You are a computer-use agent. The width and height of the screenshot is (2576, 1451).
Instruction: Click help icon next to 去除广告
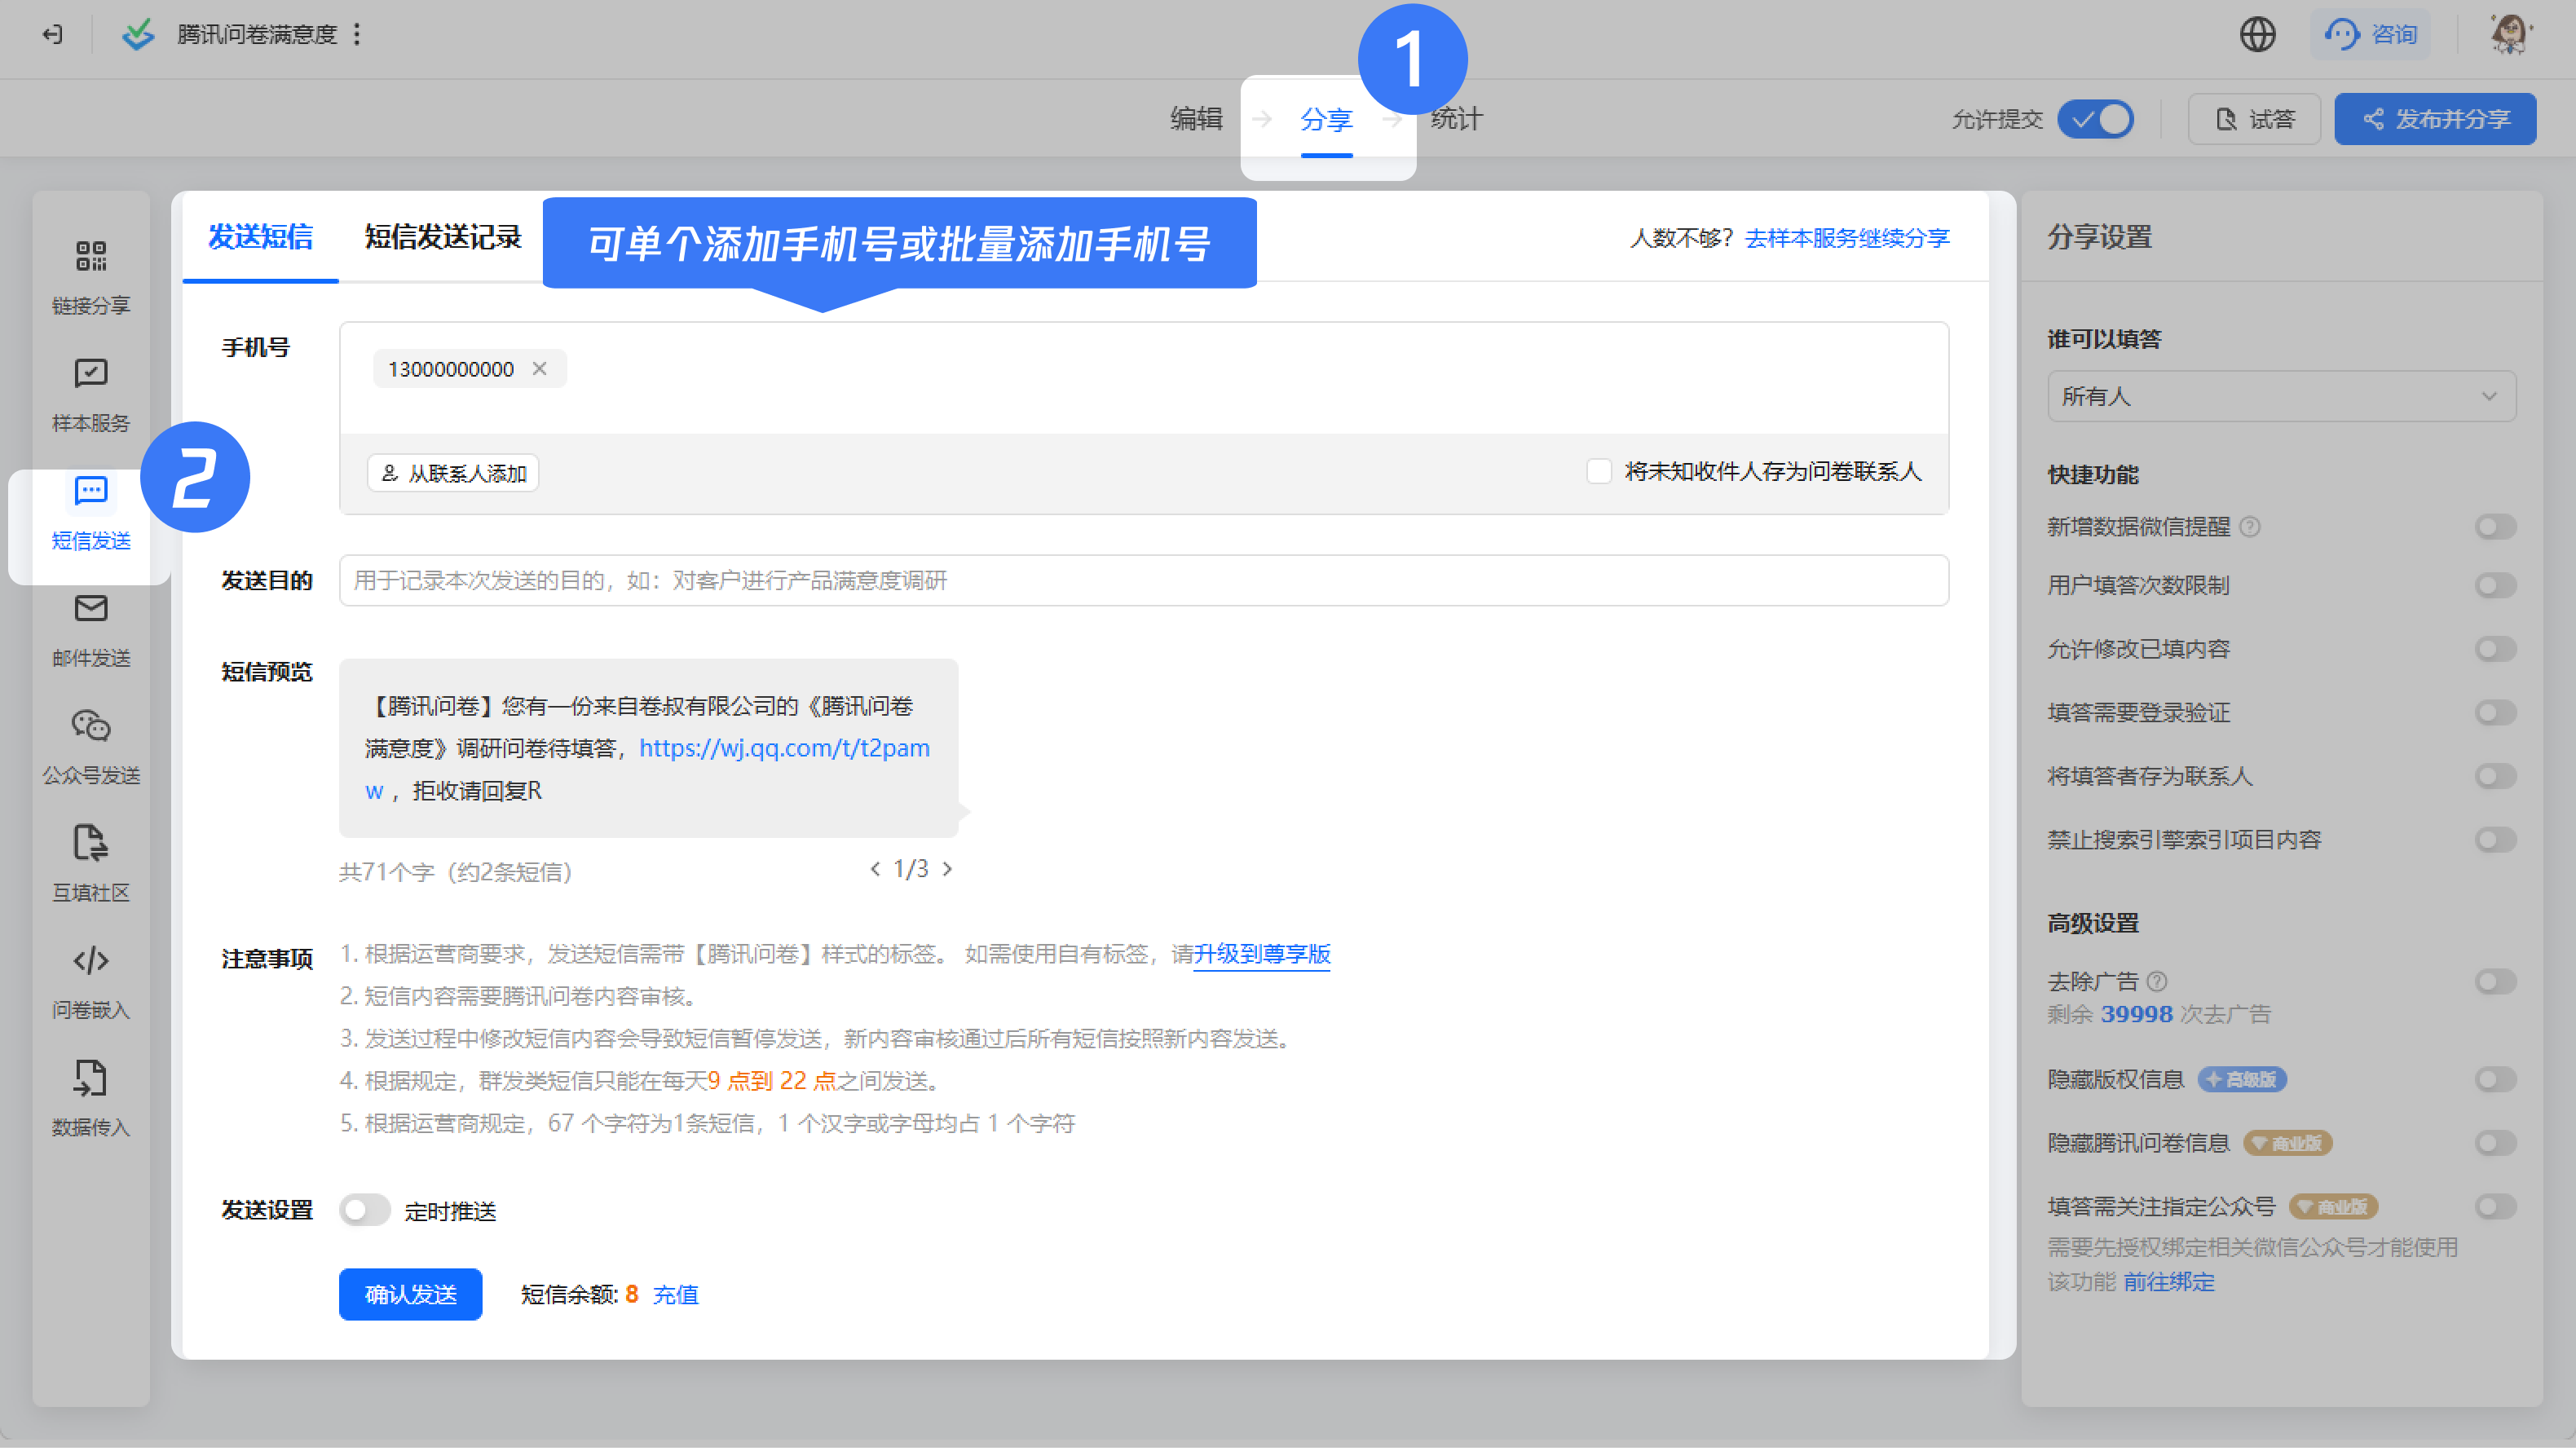(x=2157, y=982)
